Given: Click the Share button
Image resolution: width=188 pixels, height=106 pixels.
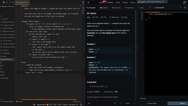Looking at the screenshot, I should [124, 17].
